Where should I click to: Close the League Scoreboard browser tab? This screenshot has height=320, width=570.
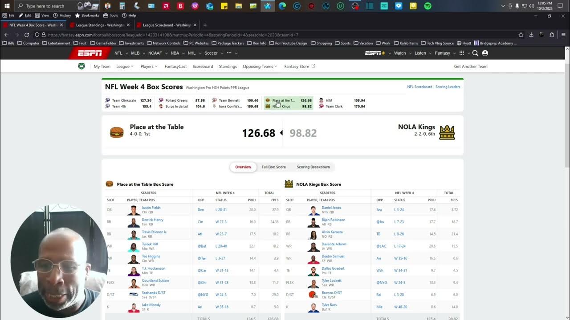195,25
